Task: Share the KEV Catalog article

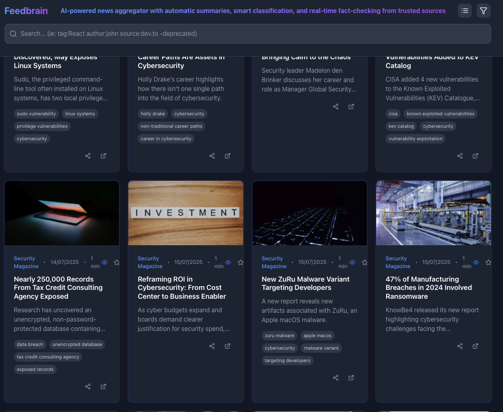Action: [x=460, y=156]
